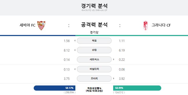The image size is (188, 95).
Task: Click the right arrow beside 세트피스 pill
Action: (114, 59)
